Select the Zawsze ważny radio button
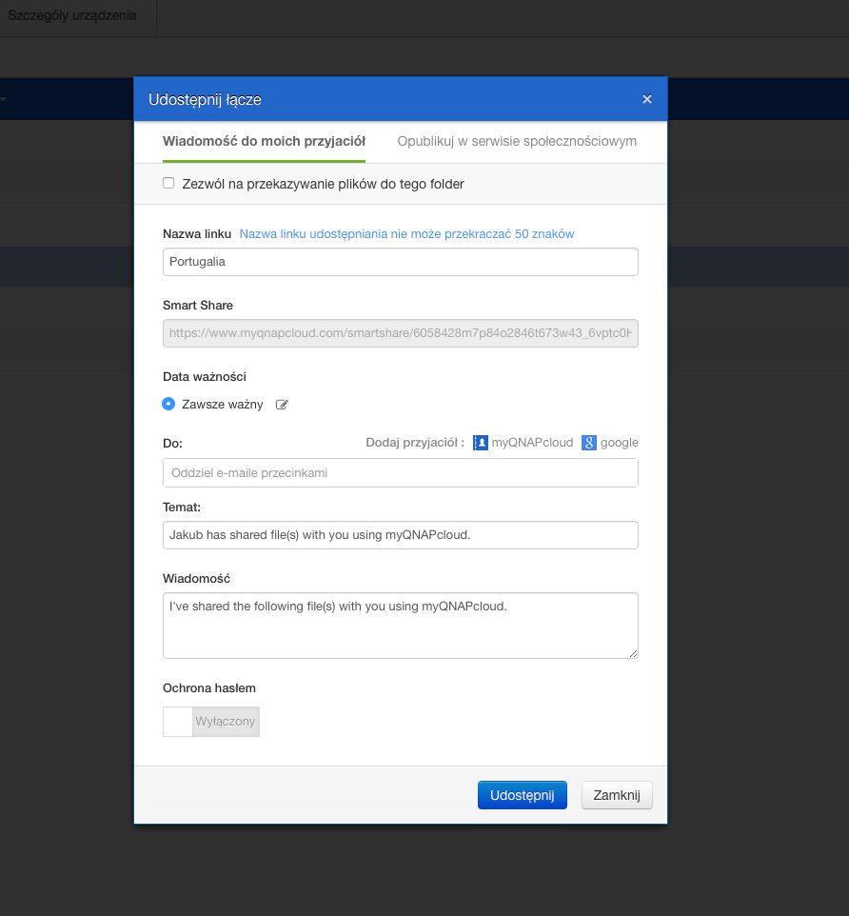 click(x=168, y=404)
